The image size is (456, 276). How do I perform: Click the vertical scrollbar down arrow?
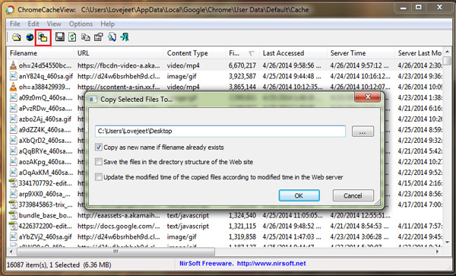click(x=448, y=242)
